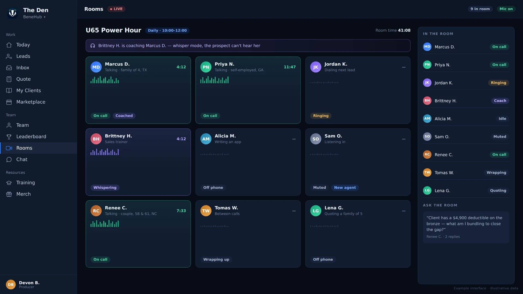Image resolution: width=523 pixels, height=294 pixels.
Task: Click The Den badger logo
Action: (13, 13)
